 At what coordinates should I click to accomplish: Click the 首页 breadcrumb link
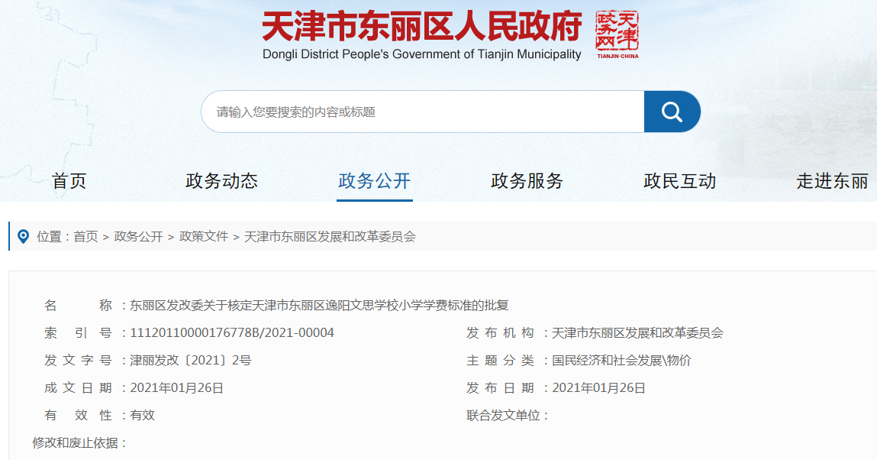[x=85, y=237]
